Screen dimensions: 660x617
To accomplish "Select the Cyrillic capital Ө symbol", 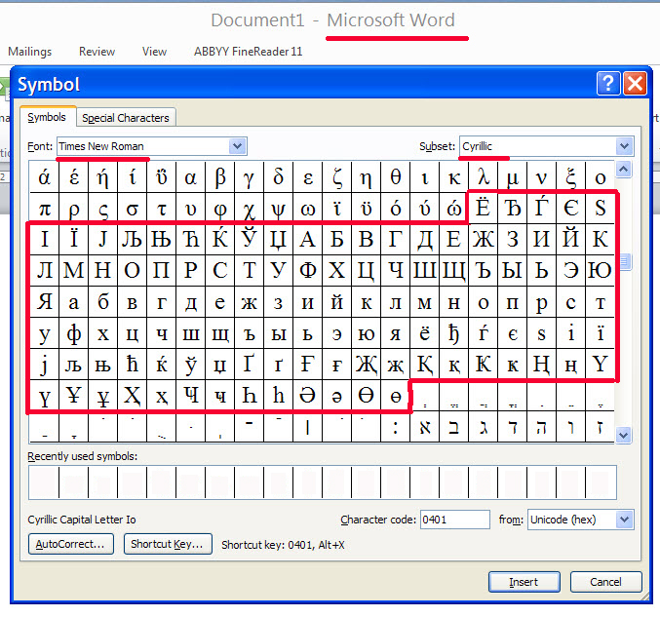I will point(366,395).
